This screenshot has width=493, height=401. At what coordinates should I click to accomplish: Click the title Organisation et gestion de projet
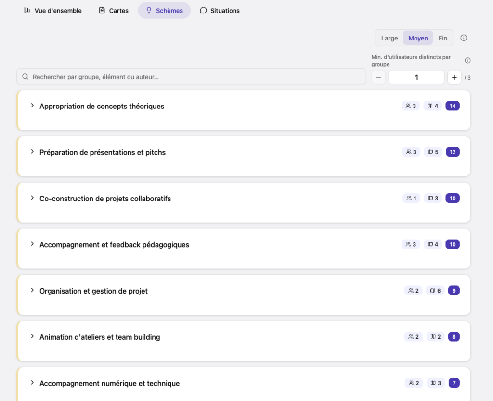click(94, 291)
